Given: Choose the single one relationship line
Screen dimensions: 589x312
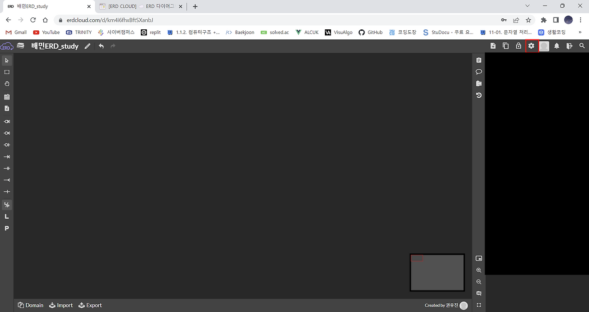Looking at the screenshot, I should click(7, 192).
